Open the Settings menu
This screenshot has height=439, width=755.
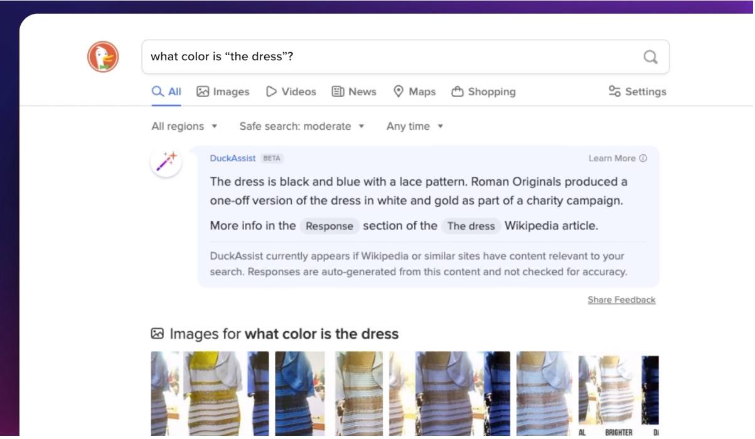point(637,92)
